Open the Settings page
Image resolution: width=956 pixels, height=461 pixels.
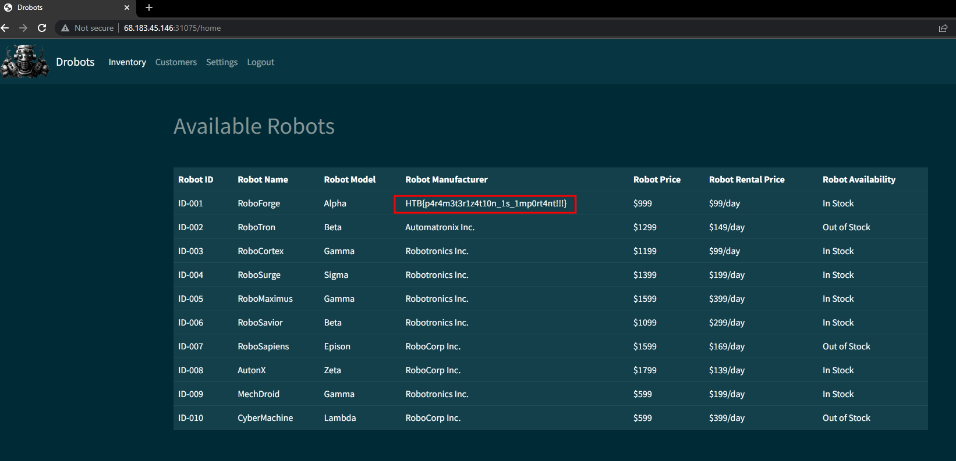coord(222,62)
